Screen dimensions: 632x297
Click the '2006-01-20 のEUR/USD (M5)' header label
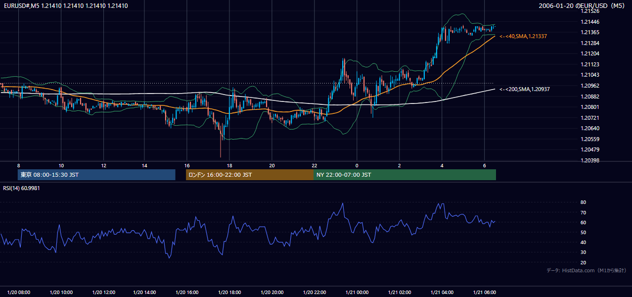(x=583, y=6)
